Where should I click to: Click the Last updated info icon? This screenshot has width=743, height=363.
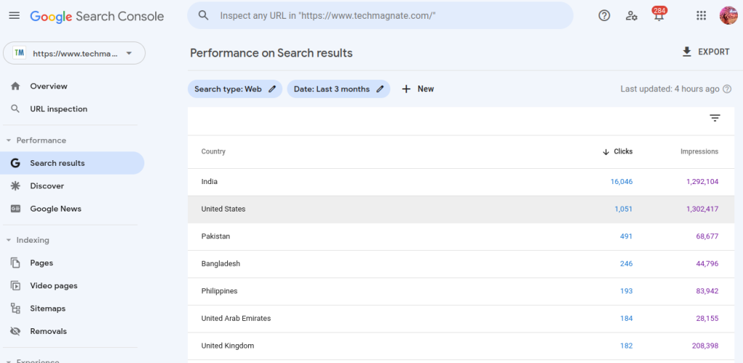[x=727, y=89]
